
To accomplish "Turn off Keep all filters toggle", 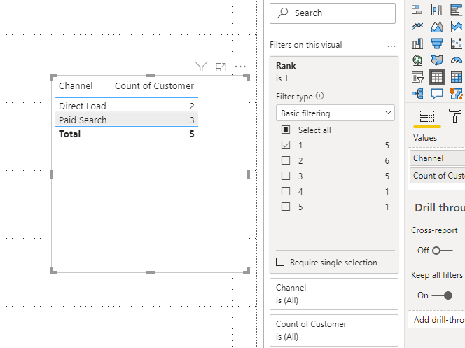I will 442,295.
